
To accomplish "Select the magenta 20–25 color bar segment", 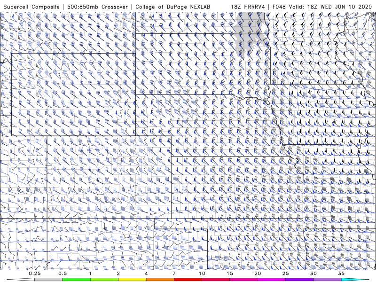I will [272, 280].
